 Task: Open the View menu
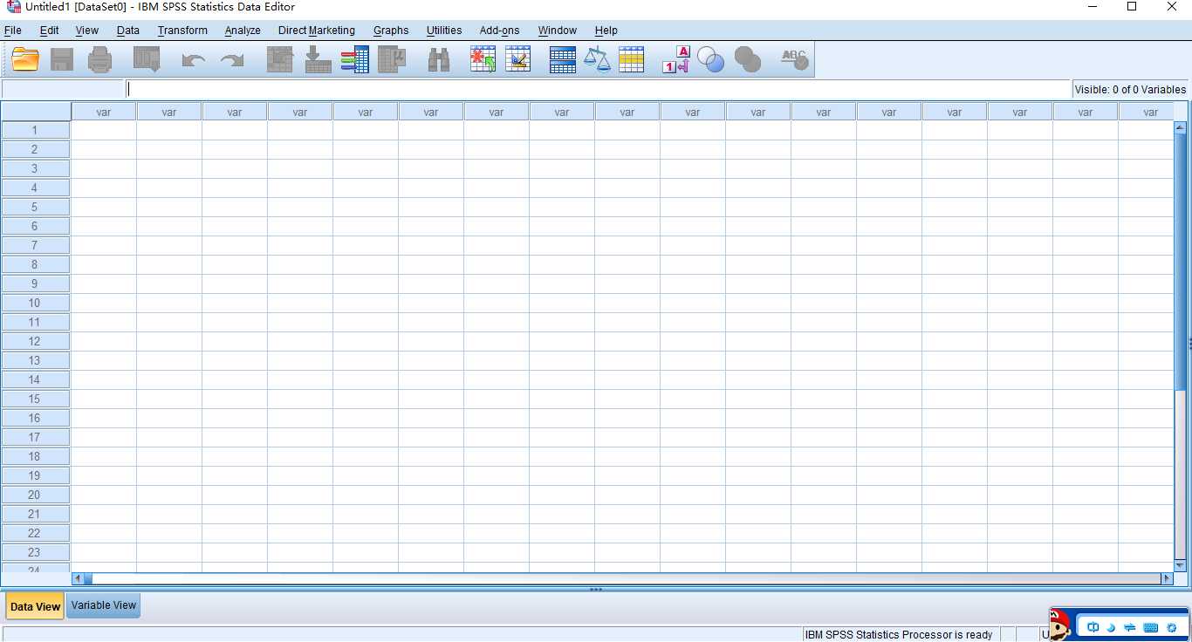(x=87, y=30)
